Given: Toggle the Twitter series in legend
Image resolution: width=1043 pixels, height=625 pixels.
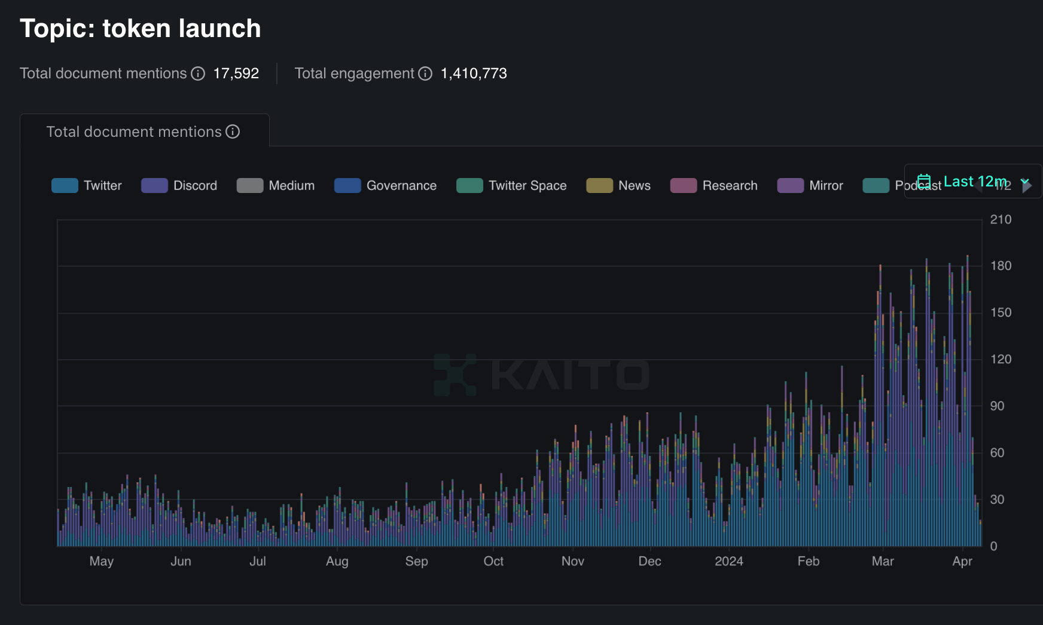Looking at the screenshot, I should tap(87, 186).
